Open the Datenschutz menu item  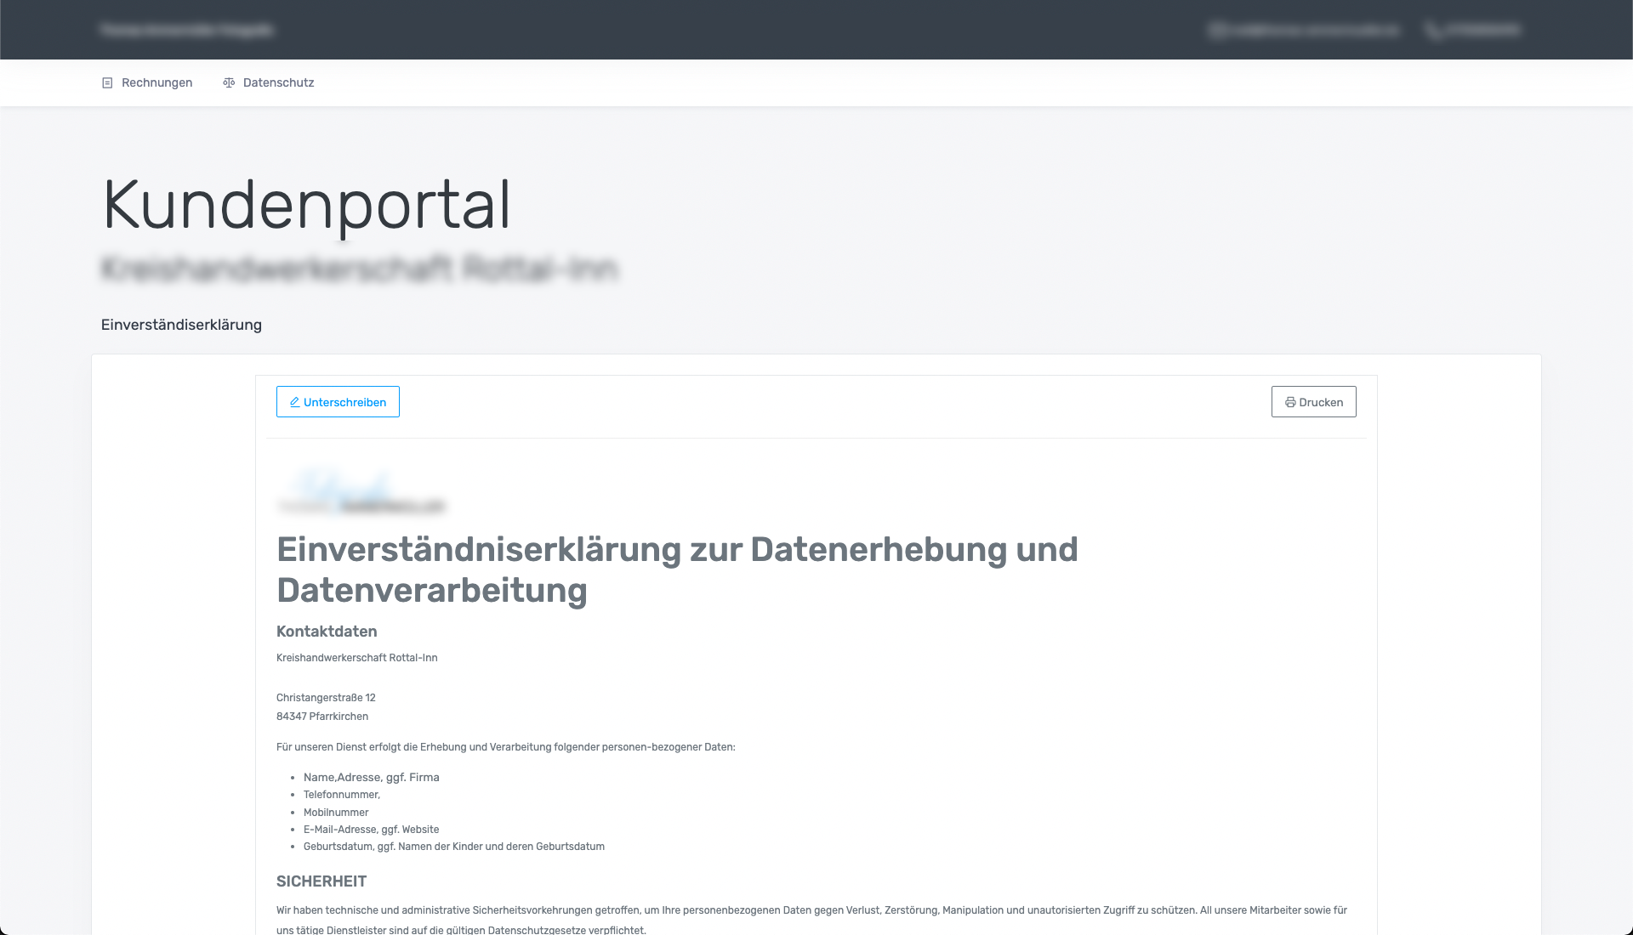pyautogui.click(x=278, y=83)
